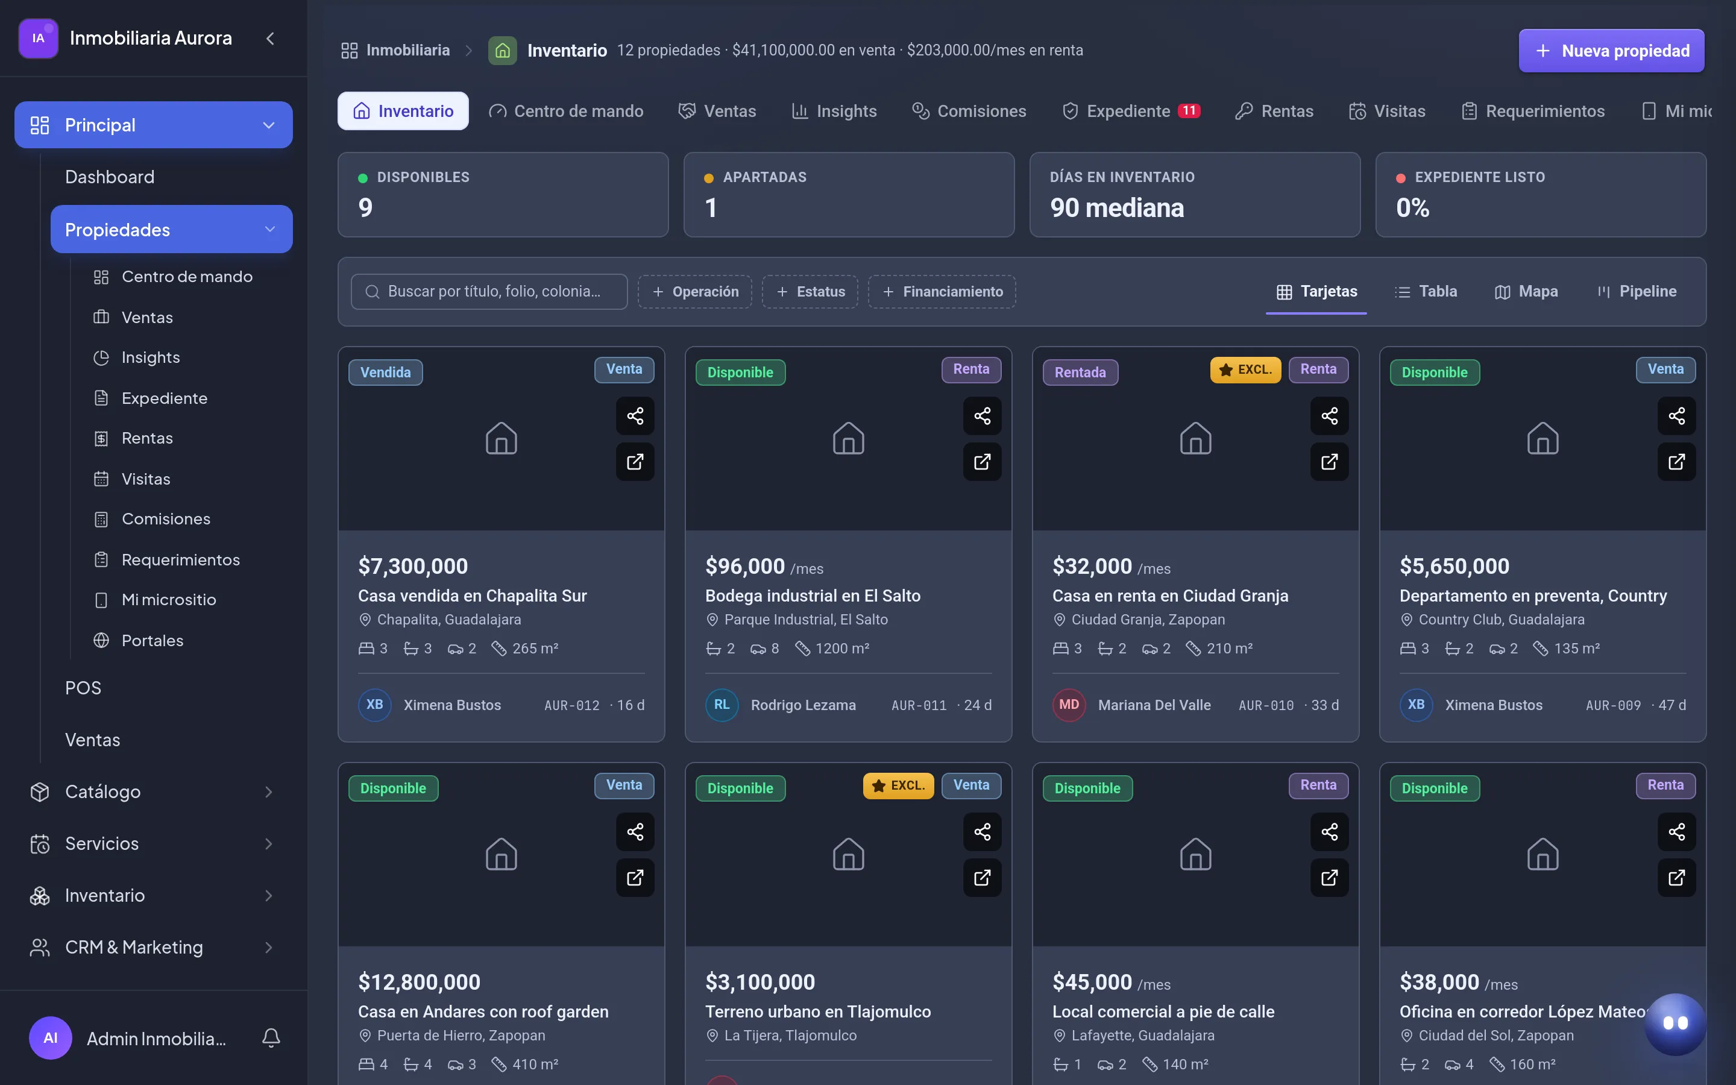Collapse sidebar with the back arrow
Viewport: 1736px width, 1085px height.
[271, 38]
